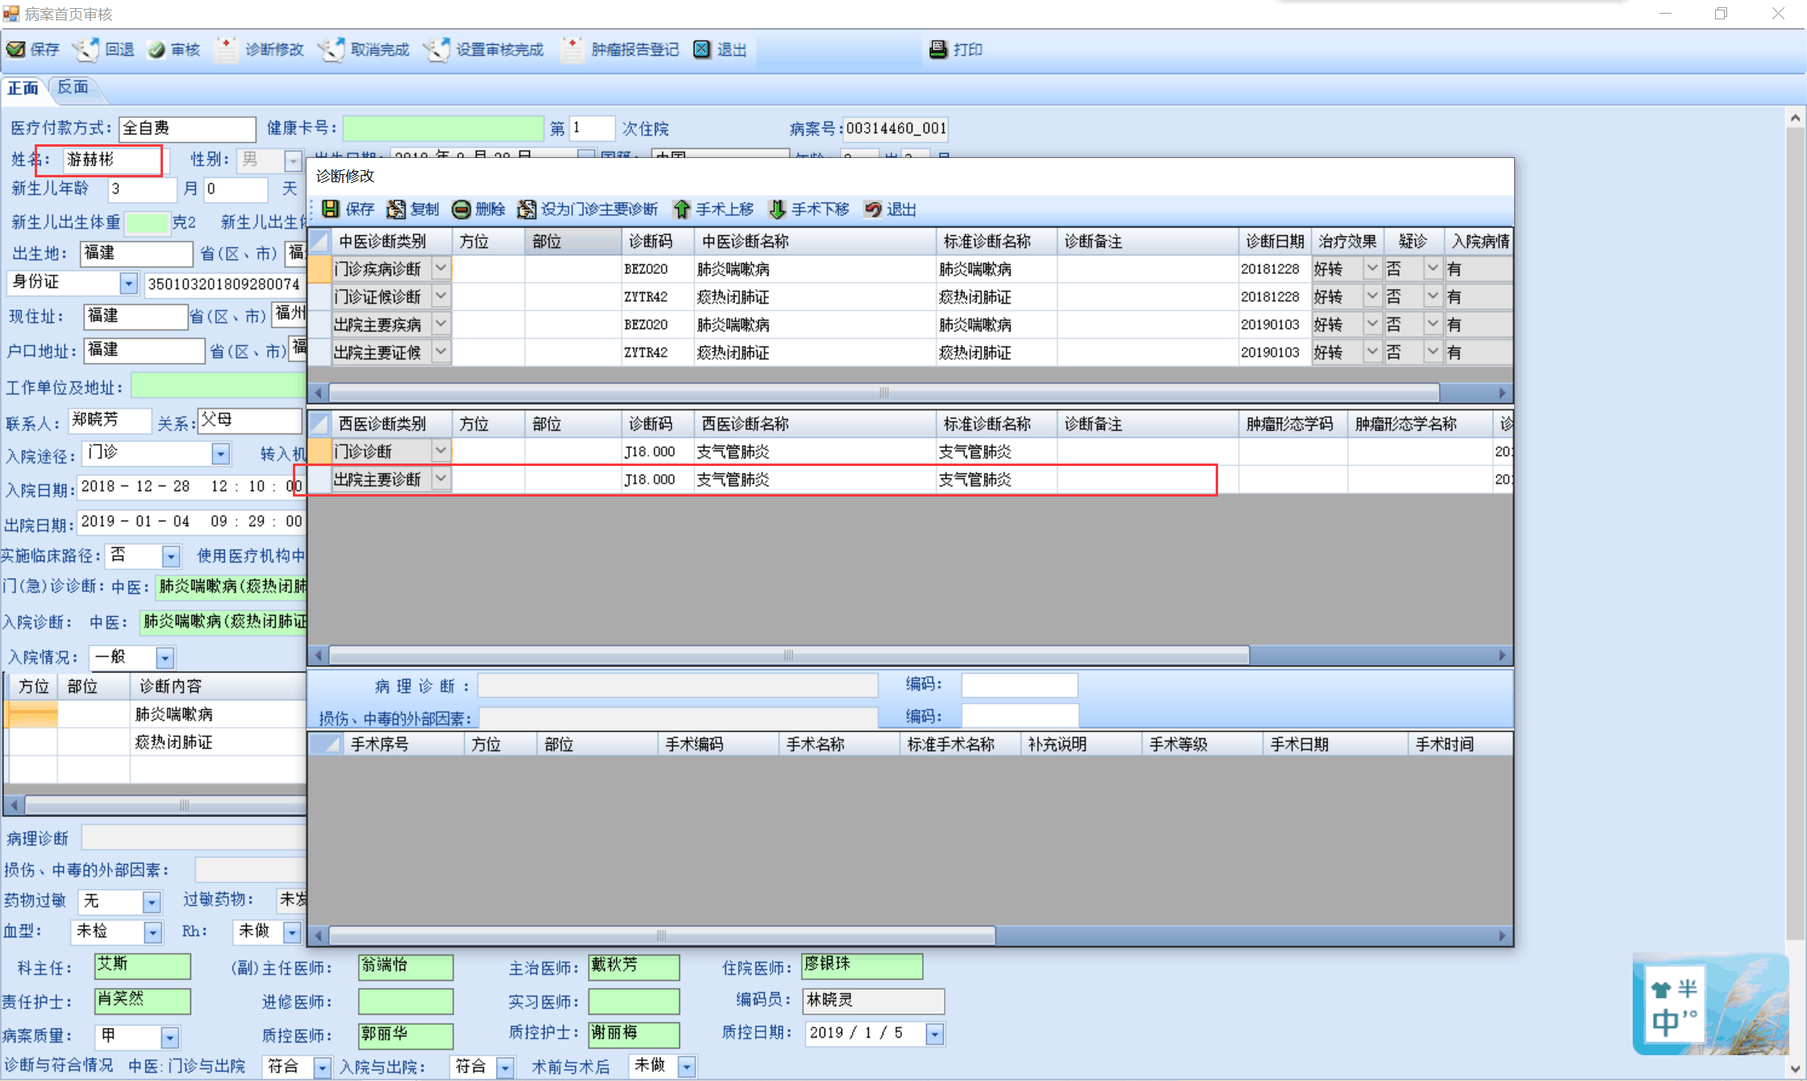Click 手术上移 green up arrow icon
1807x1081 pixels.
[x=682, y=210]
